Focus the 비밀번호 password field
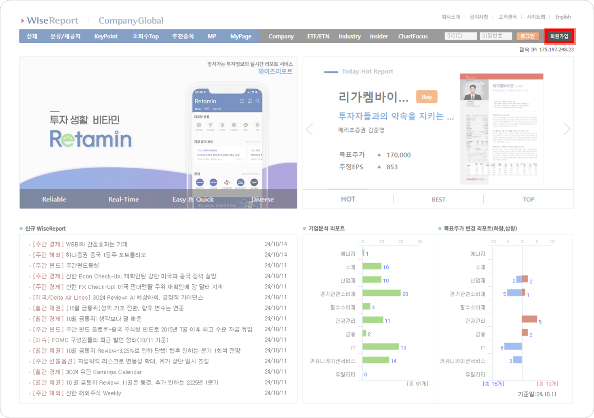The image size is (594, 418). (496, 36)
